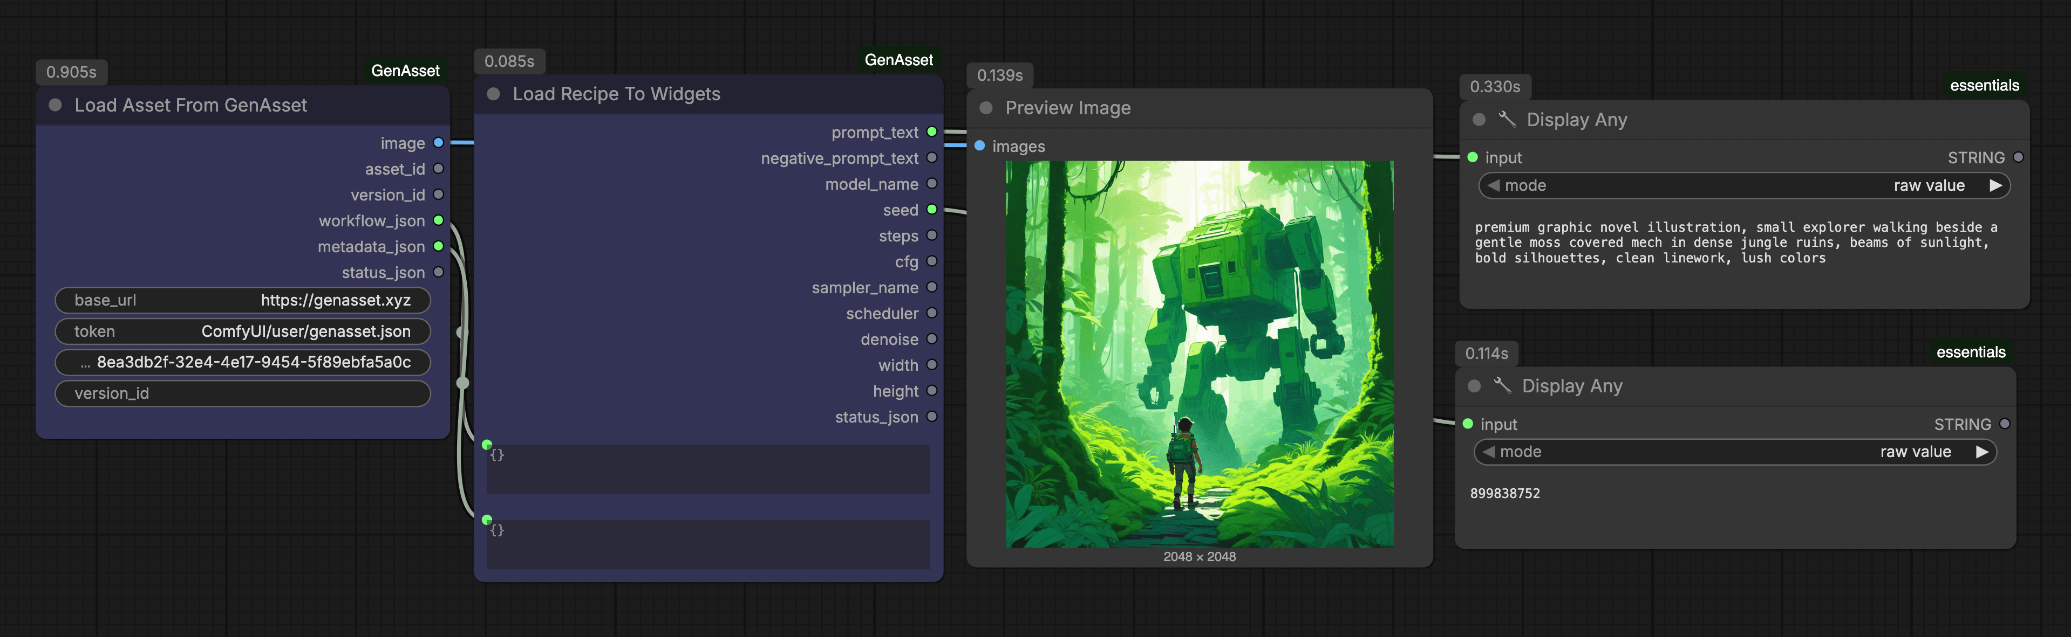2071x637 pixels.
Task: Click the prompt_text output port
Action: pyautogui.click(x=932, y=131)
